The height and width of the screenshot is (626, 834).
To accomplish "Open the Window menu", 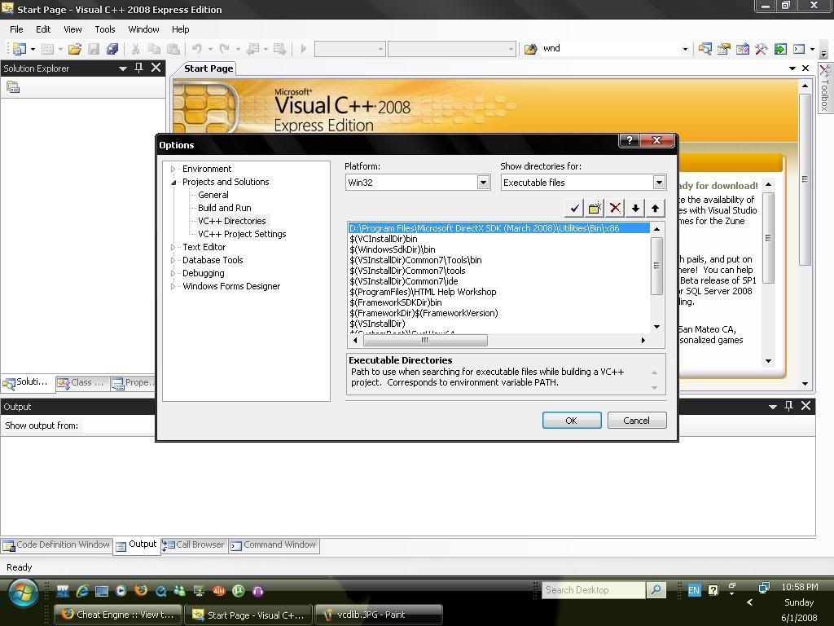I will coord(143,29).
